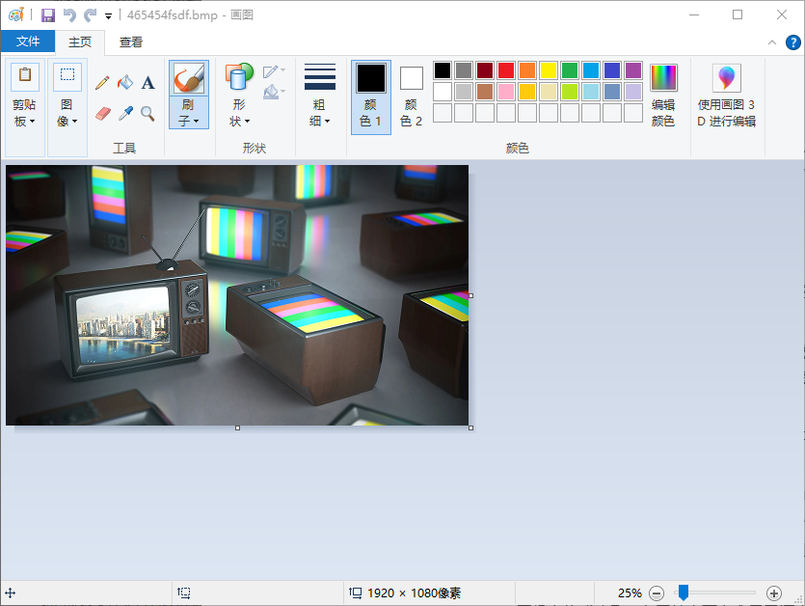Click 使用画图 3D 进行编辑 button
Image resolution: width=805 pixels, height=606 pixels.
tap(727, 96)
